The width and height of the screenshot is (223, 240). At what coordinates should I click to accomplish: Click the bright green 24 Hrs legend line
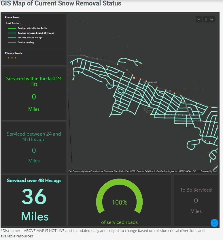point(12,28)
